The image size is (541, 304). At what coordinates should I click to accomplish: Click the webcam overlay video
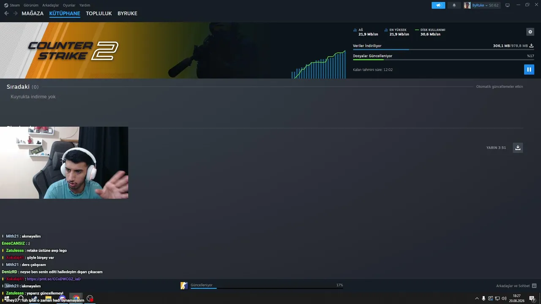pyautogui.click(x=64, y=163)
